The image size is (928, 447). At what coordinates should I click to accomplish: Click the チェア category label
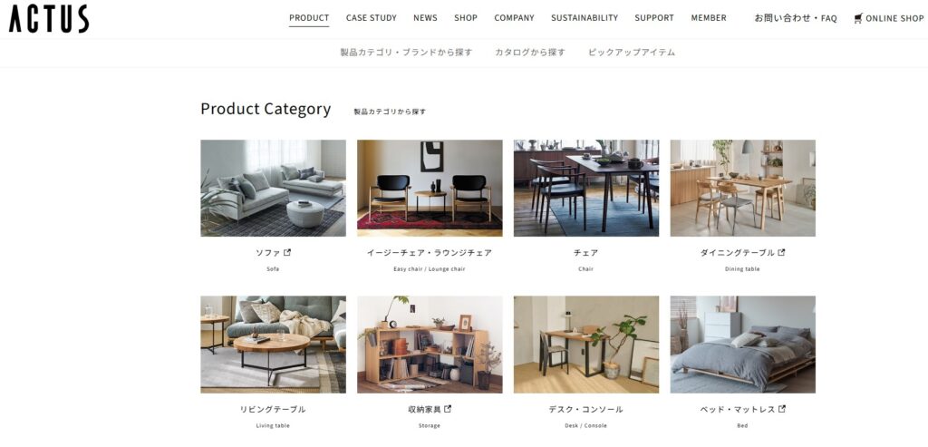pyautogui.click(x=586, y=253)
